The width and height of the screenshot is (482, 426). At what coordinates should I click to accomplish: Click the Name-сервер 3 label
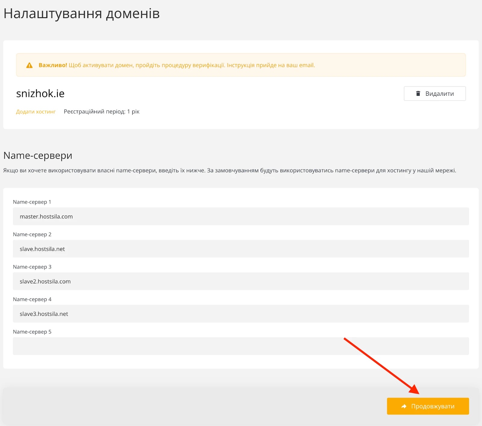click(32, 267)
